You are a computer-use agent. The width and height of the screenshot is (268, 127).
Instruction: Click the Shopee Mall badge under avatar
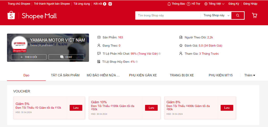coord(19,51)
